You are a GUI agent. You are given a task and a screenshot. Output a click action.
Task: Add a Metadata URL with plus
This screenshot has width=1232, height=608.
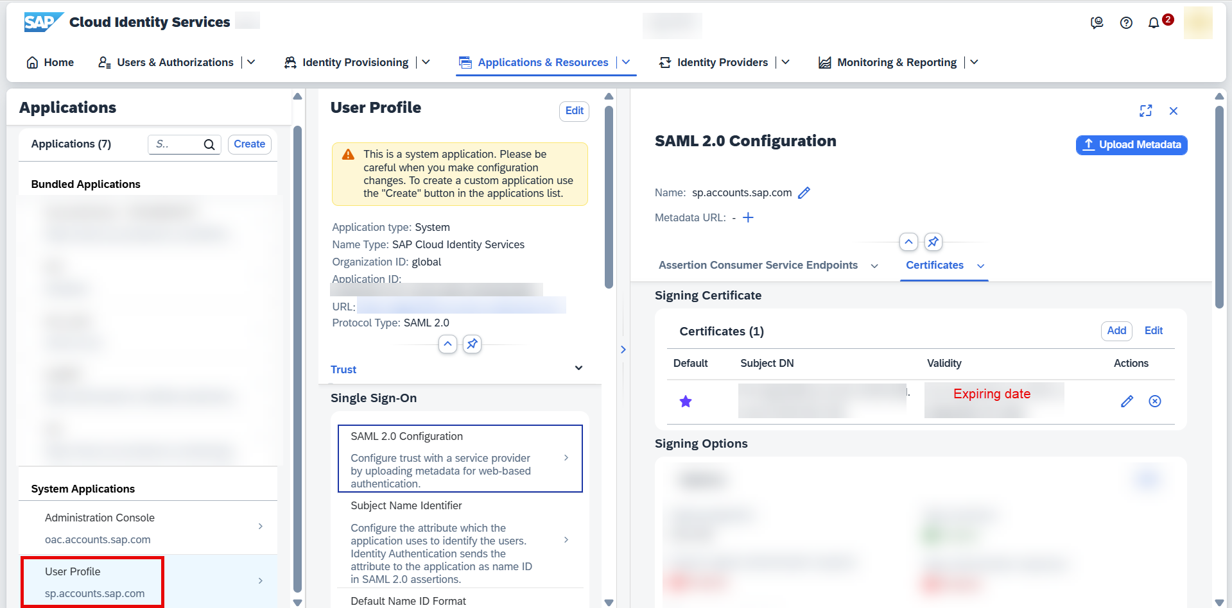pos(748,218)
